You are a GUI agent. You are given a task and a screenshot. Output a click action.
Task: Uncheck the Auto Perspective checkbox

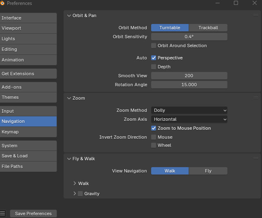(x=154, y=58)
